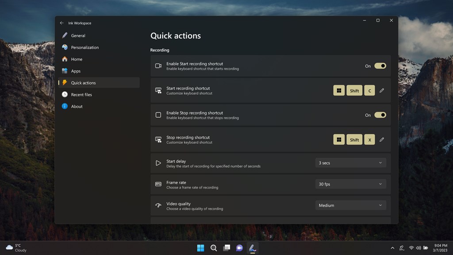Go back with the arrow beside Ink Workspace

[x=61, y=23]
